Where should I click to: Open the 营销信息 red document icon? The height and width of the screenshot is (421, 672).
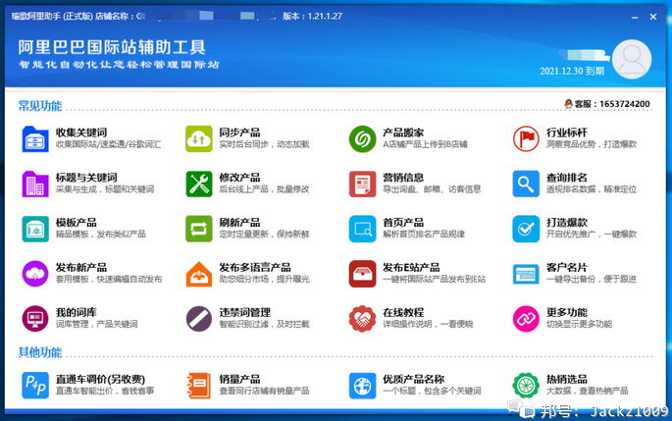click(x=363, y=184)
